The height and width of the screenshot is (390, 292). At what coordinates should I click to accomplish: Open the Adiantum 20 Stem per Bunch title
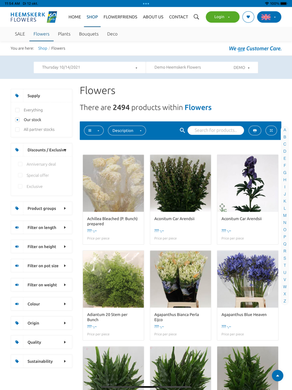tap(107, 317)
